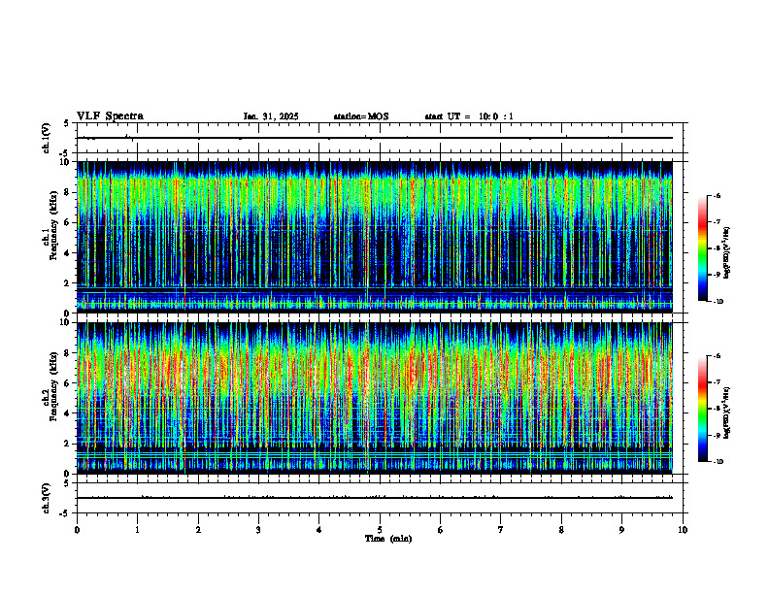
Task: Click the 'Time (min)' axis label
Action: point(388,539)
